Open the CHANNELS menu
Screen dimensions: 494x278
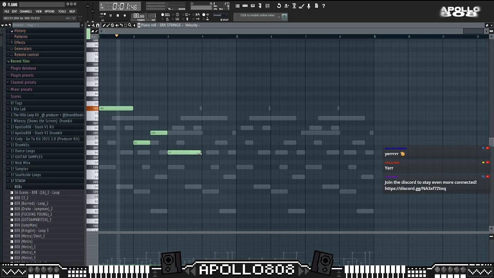[x=25, y=11]
